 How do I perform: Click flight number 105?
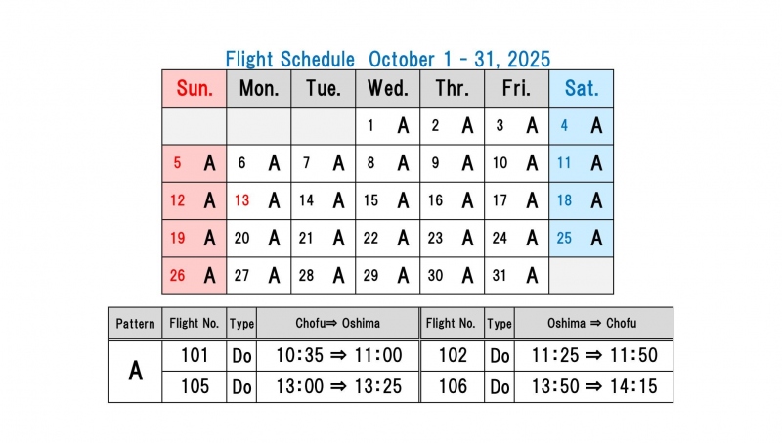point(195,386)
